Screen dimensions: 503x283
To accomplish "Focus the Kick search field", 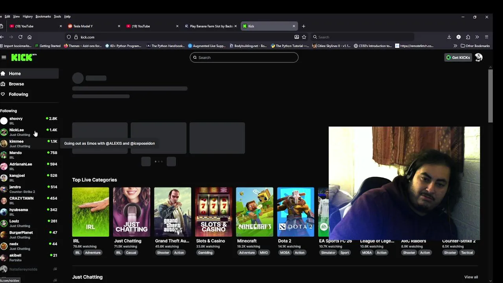I will (244, 57).
